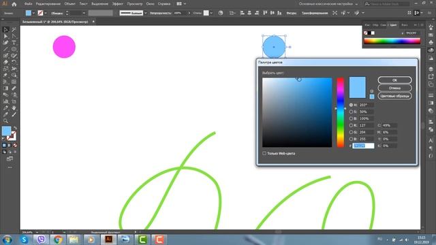Open the graphic style dropdown
The width and height of the screenshot is (436, 245).
pyautogui.click(x=211, y=13)
